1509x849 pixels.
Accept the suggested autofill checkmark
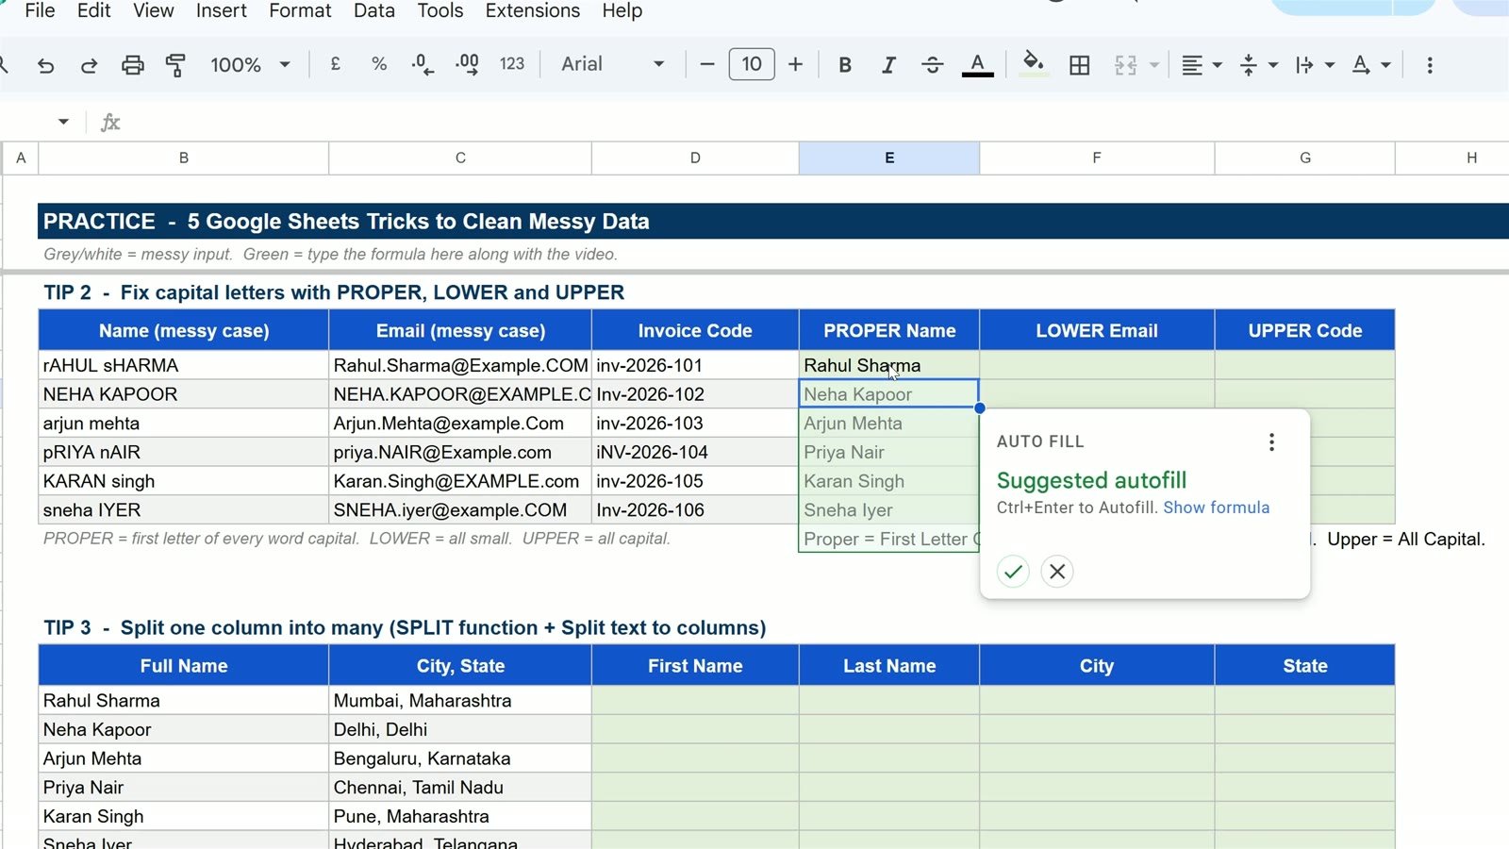1013,572
